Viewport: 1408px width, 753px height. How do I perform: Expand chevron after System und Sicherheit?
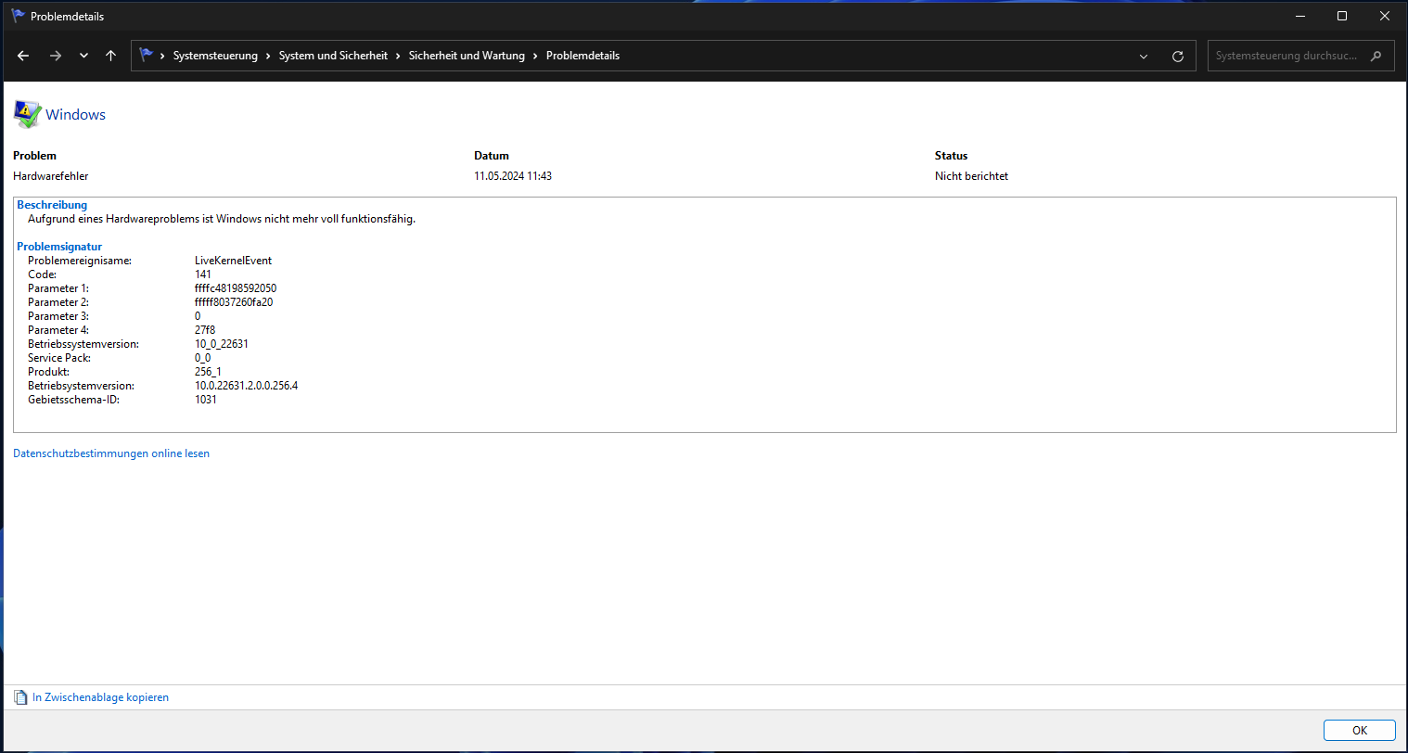[x=399, y=56]
